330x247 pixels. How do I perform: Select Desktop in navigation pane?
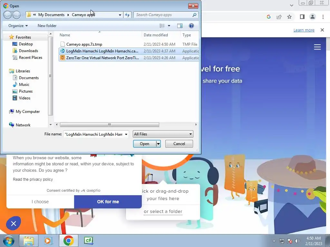point(26,44)
